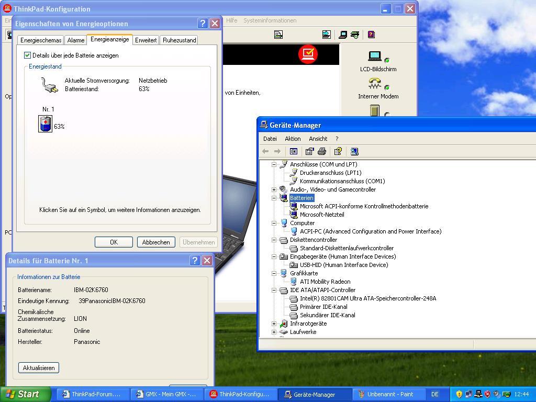
Task: Click the list view icon in ThinkPad toolbar
Action: tap(278, 35)
